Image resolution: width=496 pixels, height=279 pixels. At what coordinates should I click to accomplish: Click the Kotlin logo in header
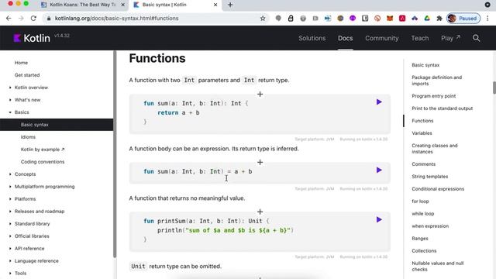[32, 38]
